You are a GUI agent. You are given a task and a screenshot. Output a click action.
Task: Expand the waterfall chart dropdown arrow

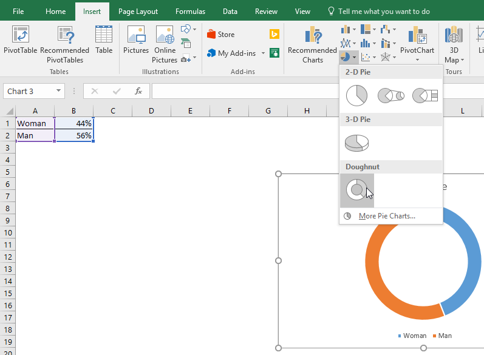coord(394,30)
